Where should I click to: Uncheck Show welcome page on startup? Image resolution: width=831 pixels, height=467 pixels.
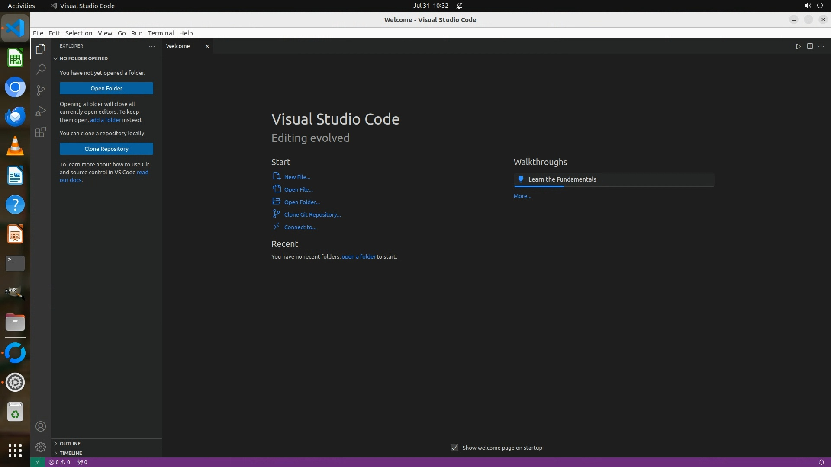pos(454,448)
